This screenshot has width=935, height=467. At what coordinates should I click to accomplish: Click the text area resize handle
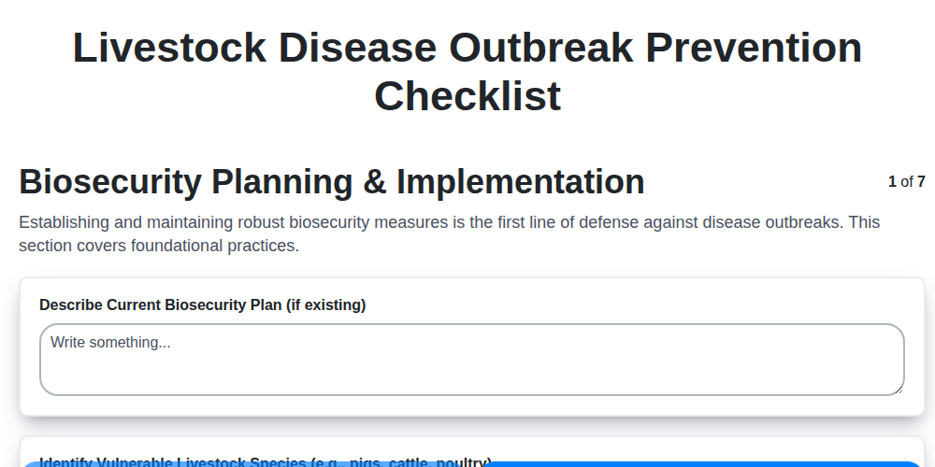coord(898,389)
